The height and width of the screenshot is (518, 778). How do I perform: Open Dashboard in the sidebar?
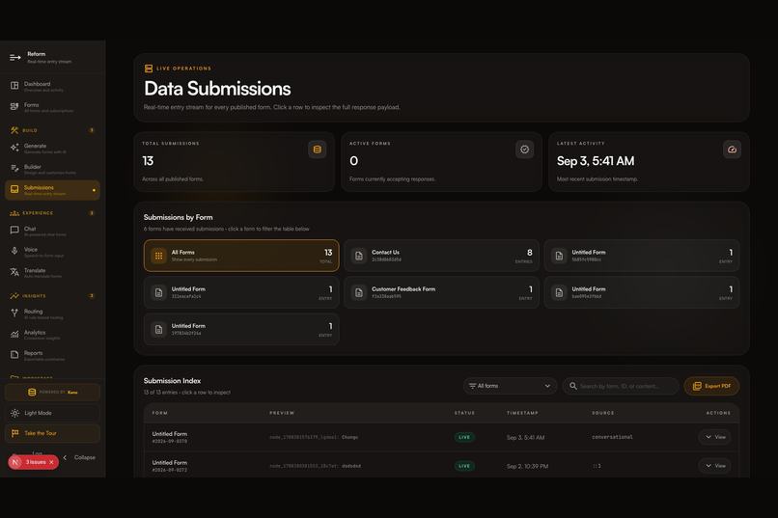[52, 86]
